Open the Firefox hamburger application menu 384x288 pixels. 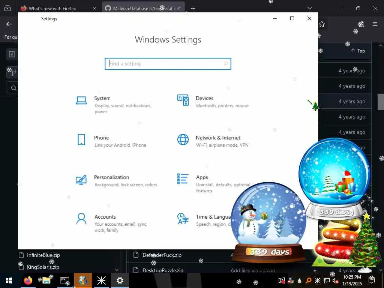point(375,24)
